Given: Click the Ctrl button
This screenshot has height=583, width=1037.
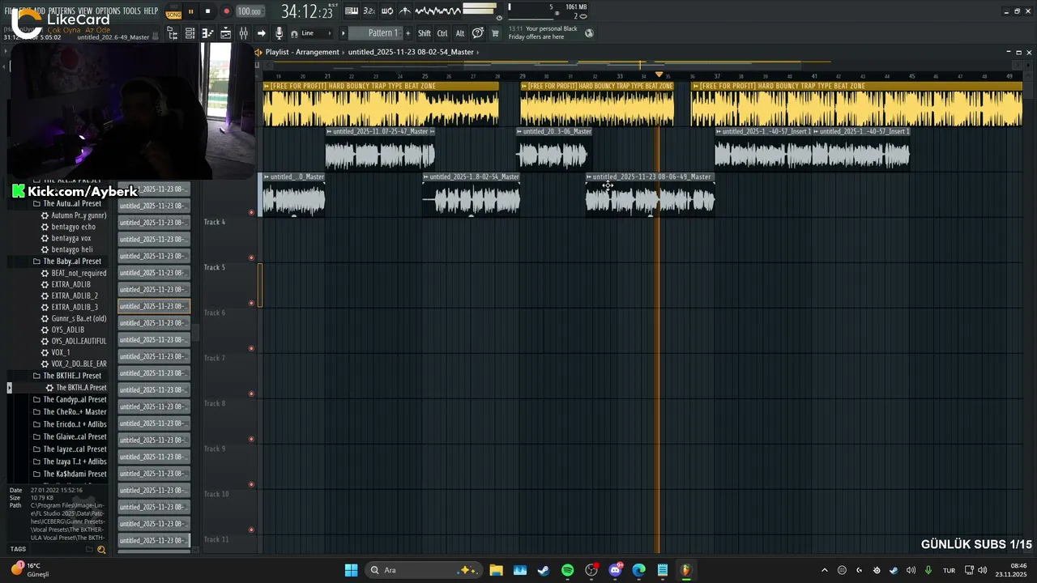Looking at the screenshot, I should [x=442, y=33].
